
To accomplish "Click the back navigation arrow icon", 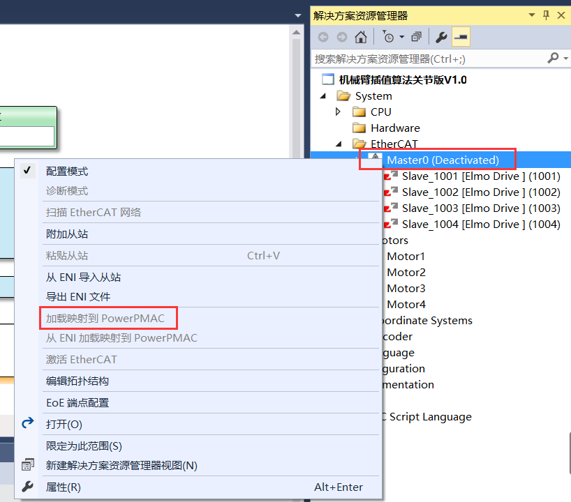I will click(x=323, y=36).
